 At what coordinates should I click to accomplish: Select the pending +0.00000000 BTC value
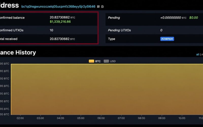173,18
